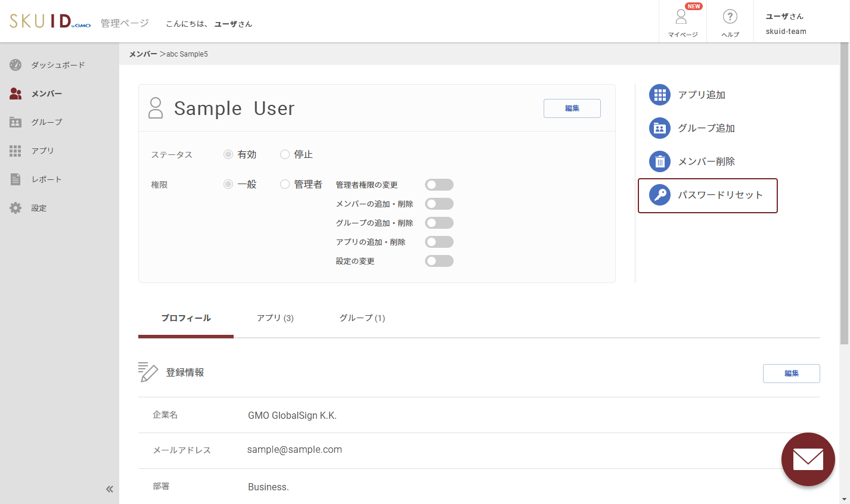The width and height of the screenshot is (850, 504).
Task: Select the 管理者 permission radio button
Action: (285, 185)
